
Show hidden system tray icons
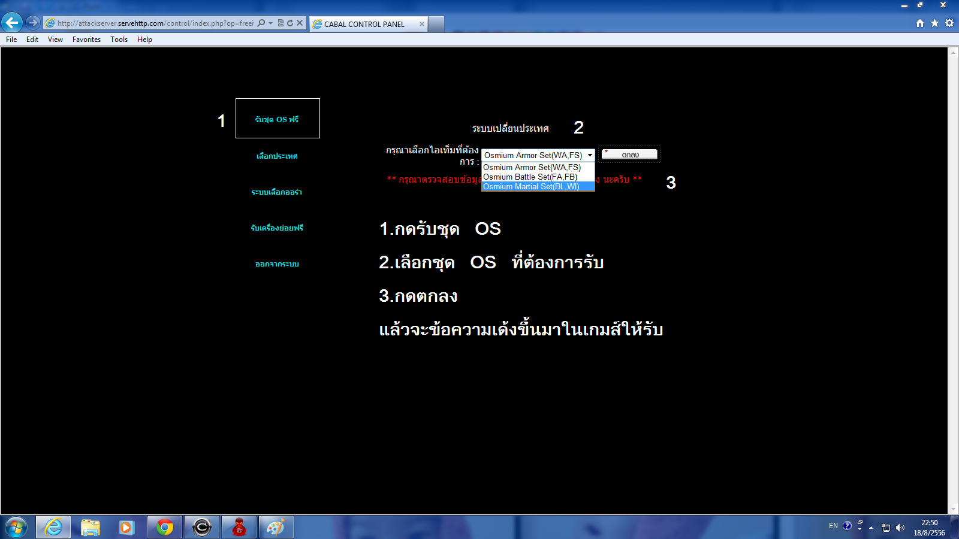(x=871, y=528)
